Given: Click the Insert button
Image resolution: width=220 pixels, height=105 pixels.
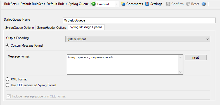Looking at the screenshot, I should pos(195,58).
